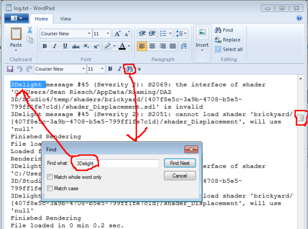The height and width of the screenshot is (229, 308).
Task: Click the WordPad title bar document icon
Action: pos(9,8)
